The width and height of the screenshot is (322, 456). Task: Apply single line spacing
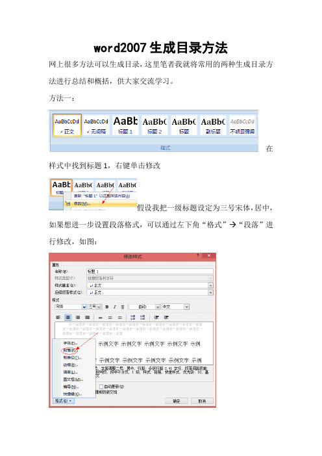[x=101, y=318]
